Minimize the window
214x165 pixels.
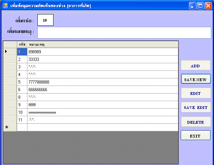pyautogui.click(x=192, y=6)
